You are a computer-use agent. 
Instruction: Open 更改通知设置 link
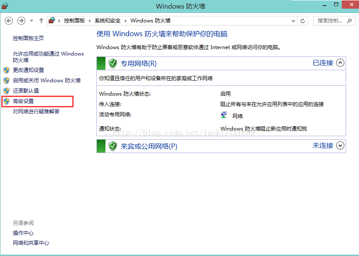pos(28,70)
